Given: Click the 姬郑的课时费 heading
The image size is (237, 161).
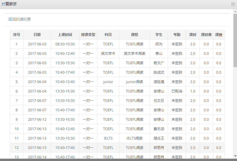Looking at the screenshot, I should pos(19,19).
